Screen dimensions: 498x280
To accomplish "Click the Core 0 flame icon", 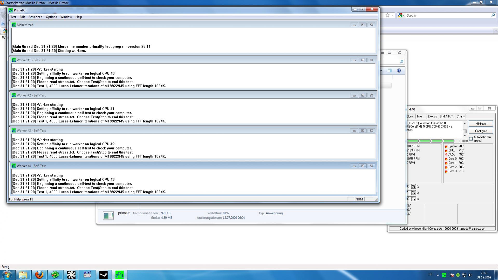I will tap(446, 159).
